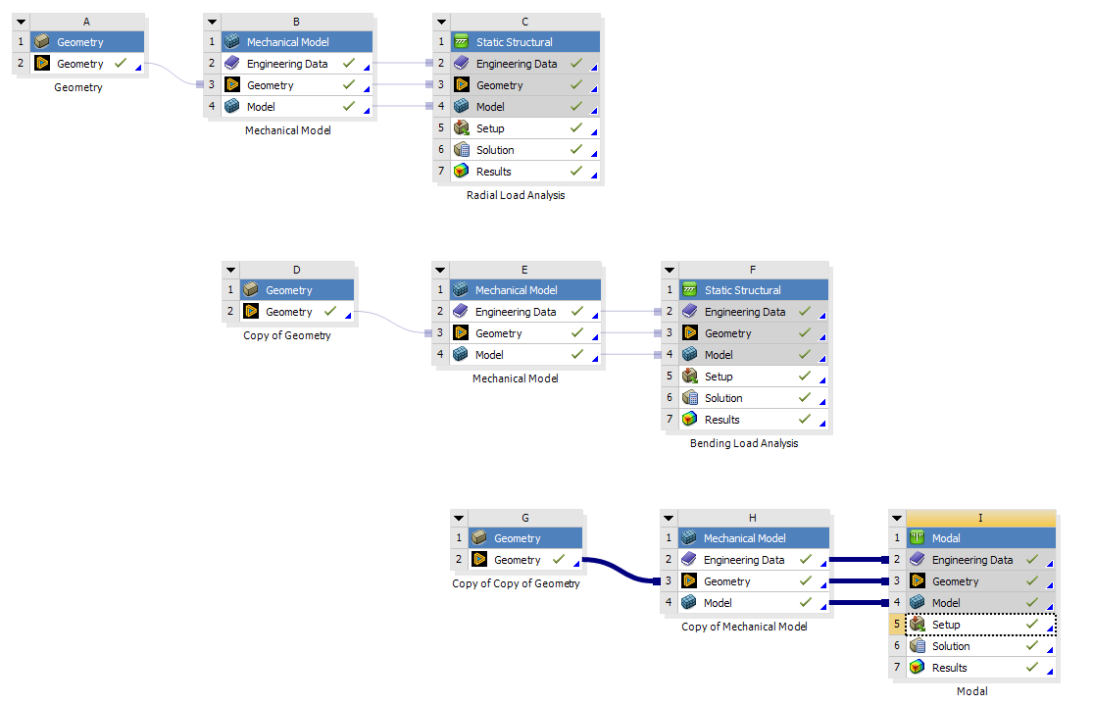This screenshot has width=1093, height=705.
Task: Click the Solution icon in system C
Action: pyautogui.click(x=461, y=150)
